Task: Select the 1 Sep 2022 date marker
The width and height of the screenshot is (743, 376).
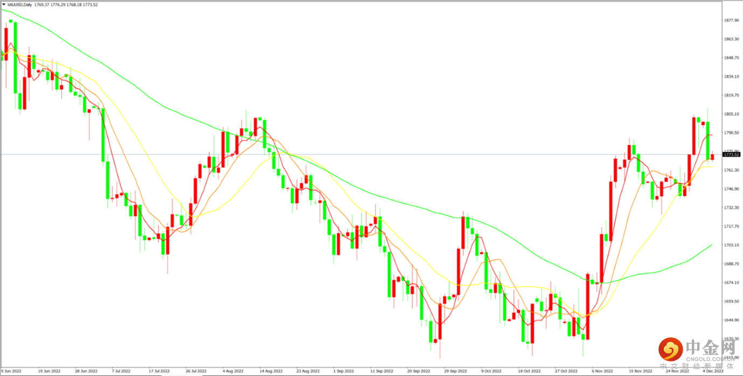Action: 344,371
